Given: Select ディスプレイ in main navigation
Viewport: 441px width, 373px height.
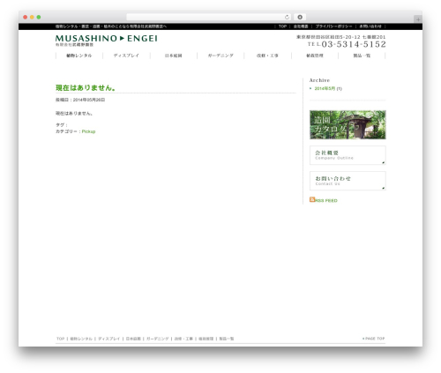Looking at the screenshot, I should [x=126, y=56].
